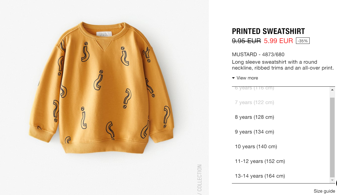Click the triangle arrow beside View more
The height and width of the screenshot is (195, 337).
click(x=234, y=78)
